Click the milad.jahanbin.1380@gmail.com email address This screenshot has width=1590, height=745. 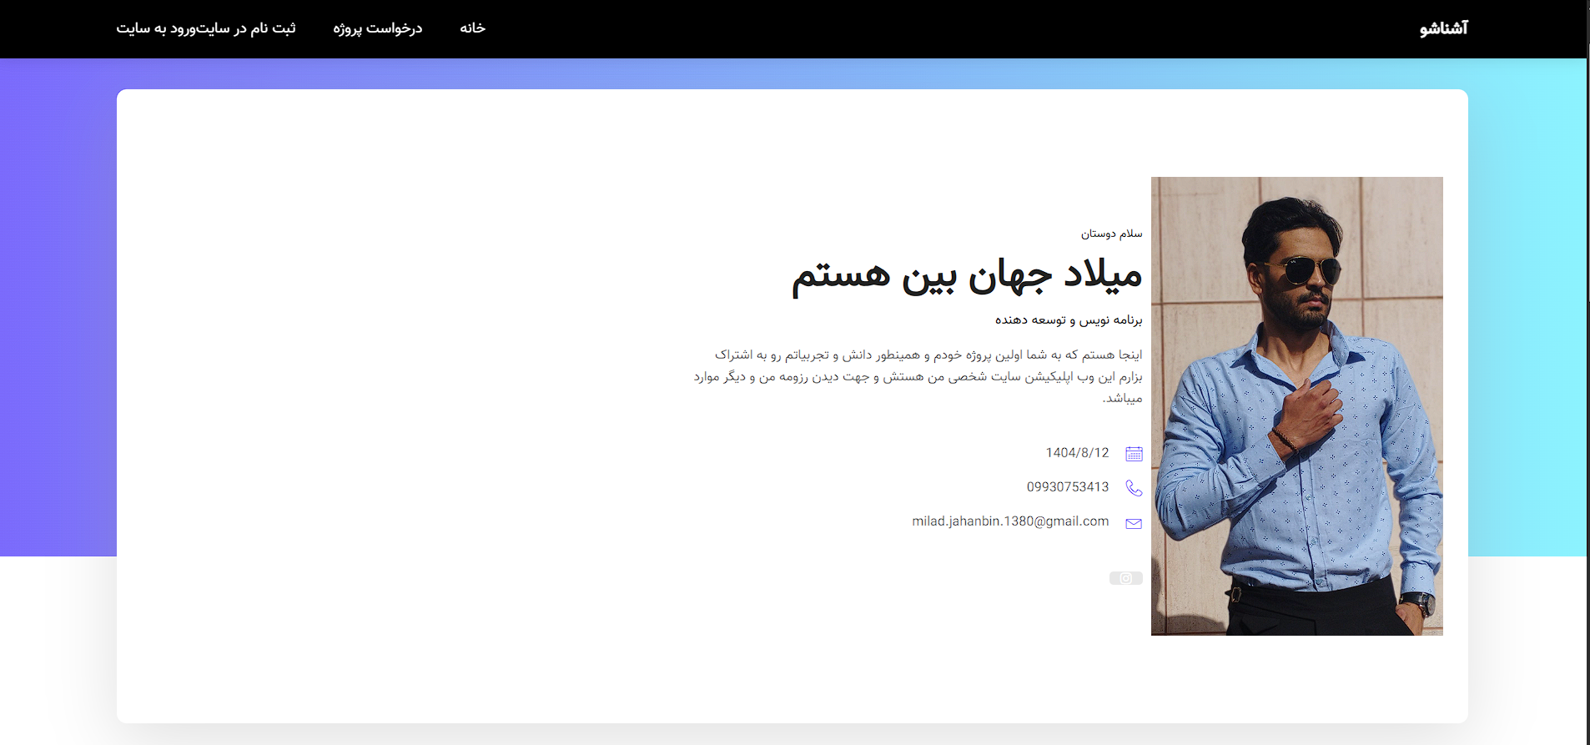click(x=1010, y=521)
